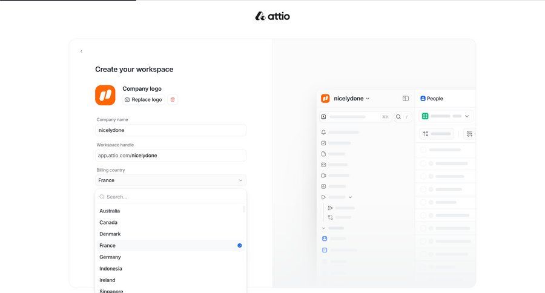The width and height of the screenshot is (545, 293).
Task: Click the country Search box
Action: point(171,197)
